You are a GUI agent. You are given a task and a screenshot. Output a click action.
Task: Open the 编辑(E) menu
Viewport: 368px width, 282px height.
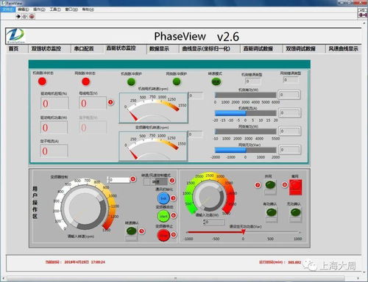tap(24, 10)
